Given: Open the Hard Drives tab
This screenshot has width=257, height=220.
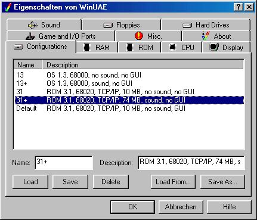Looking at the screenshot, I should tap(206, 24).
